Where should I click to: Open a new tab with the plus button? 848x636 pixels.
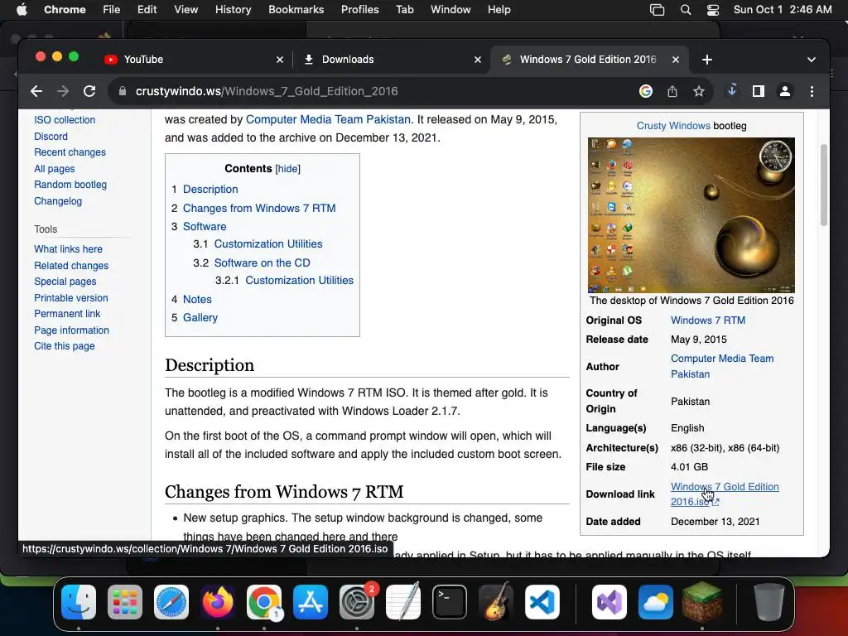click(x=707, y=60)
